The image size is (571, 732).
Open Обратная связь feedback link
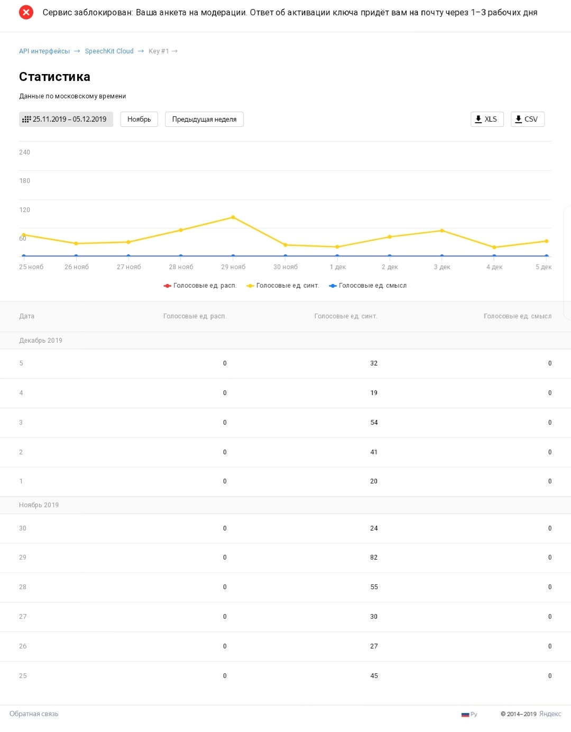[x=34, y=713]
